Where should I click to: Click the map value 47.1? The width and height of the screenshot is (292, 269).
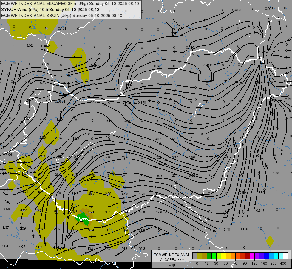point(108,230)
